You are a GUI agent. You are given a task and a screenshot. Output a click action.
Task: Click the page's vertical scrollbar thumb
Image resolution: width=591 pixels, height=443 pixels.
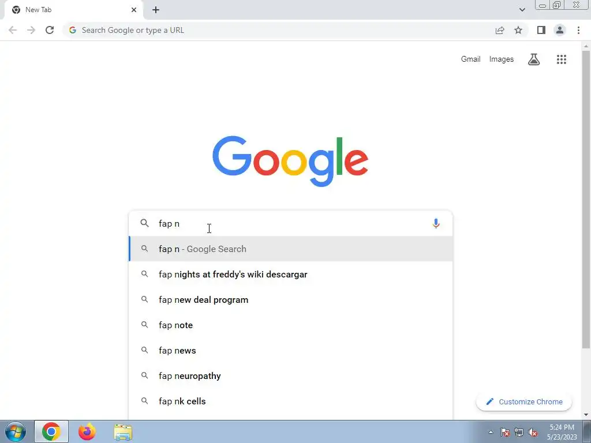(586, 200)
